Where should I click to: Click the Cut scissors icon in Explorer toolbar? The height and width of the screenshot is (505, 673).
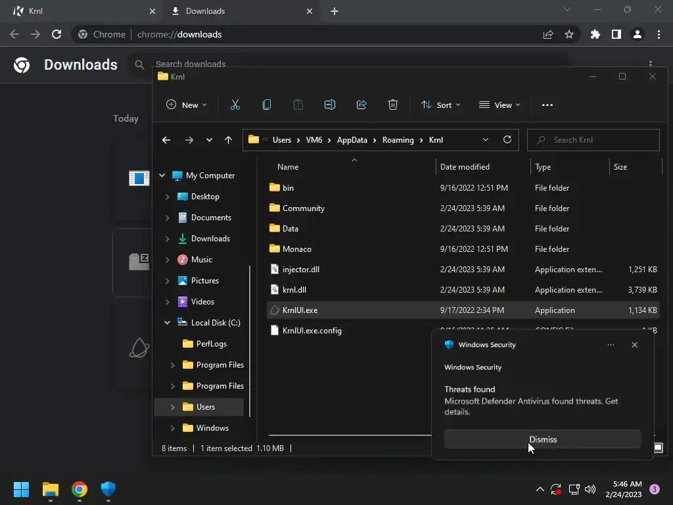[x=235, y=105]
